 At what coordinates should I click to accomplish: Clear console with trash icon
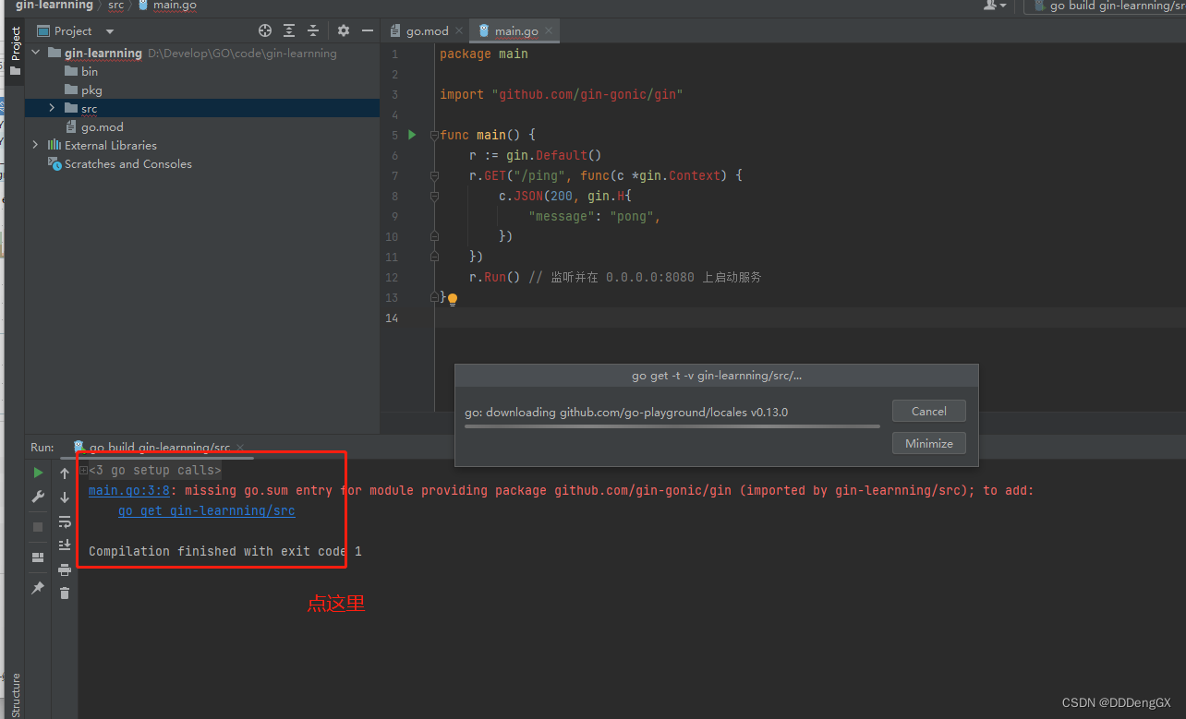pyautogui.click(x=65, y=593)
